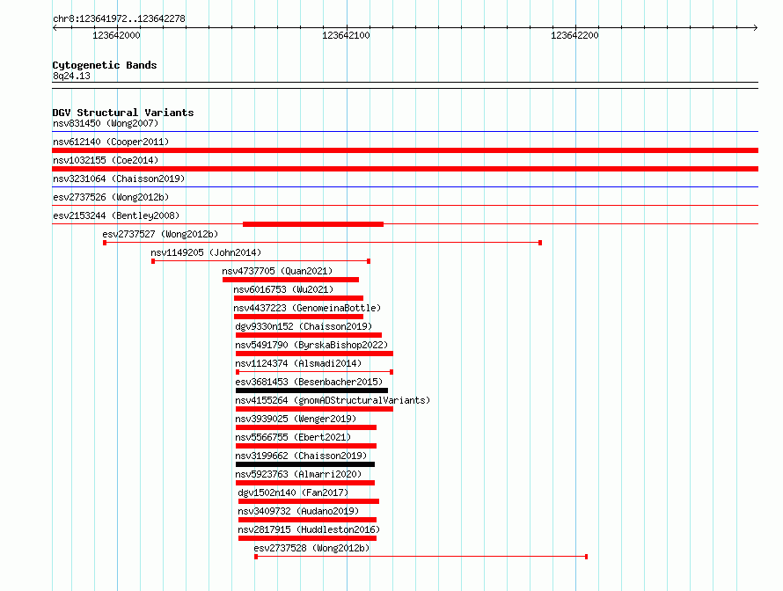Click the red bar under nsv6016753 (Wu2021)
This screenshot has height=591, width=783.
click(298, 298)
